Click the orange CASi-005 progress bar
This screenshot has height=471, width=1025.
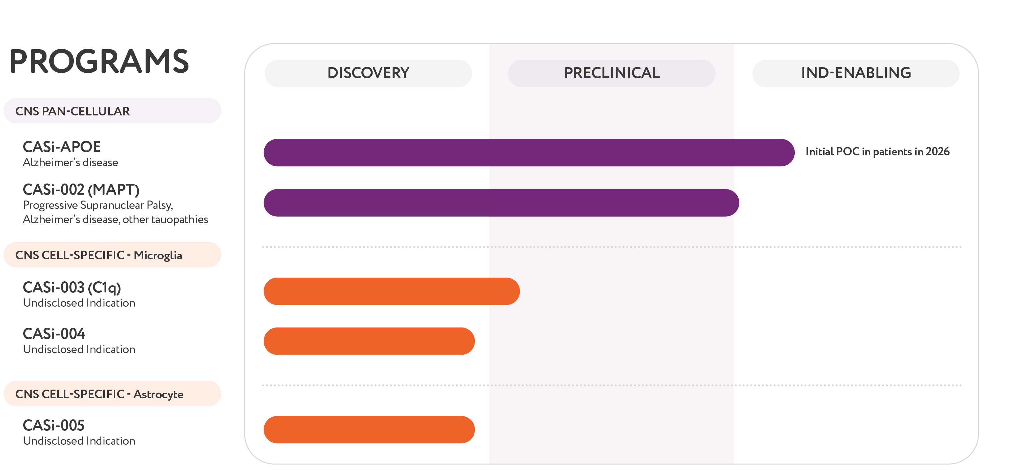(x=369, y=429)
